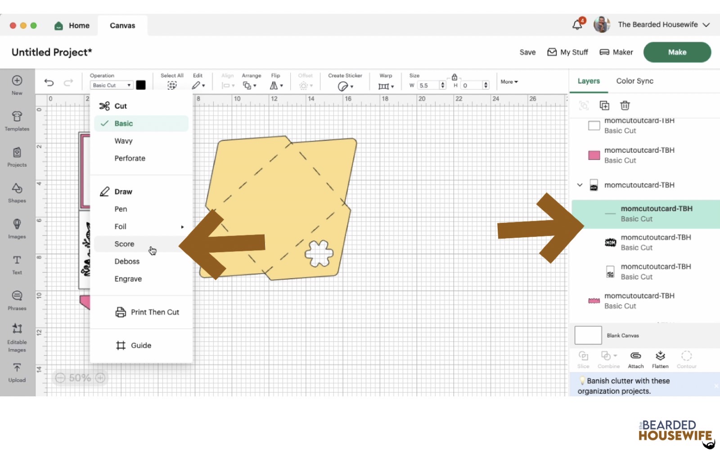Image resolution: width=720 pixels, height=457 pixels.
Task: Click the Flatten icon
Action: click(x=660, y=359)
